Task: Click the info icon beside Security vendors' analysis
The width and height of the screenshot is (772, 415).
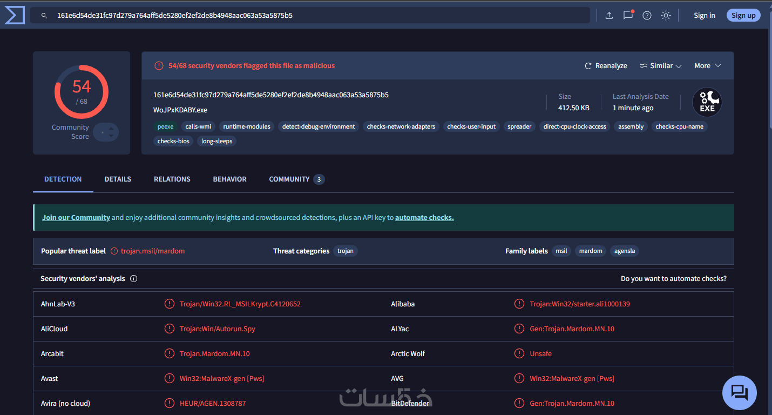Action: 134,279
